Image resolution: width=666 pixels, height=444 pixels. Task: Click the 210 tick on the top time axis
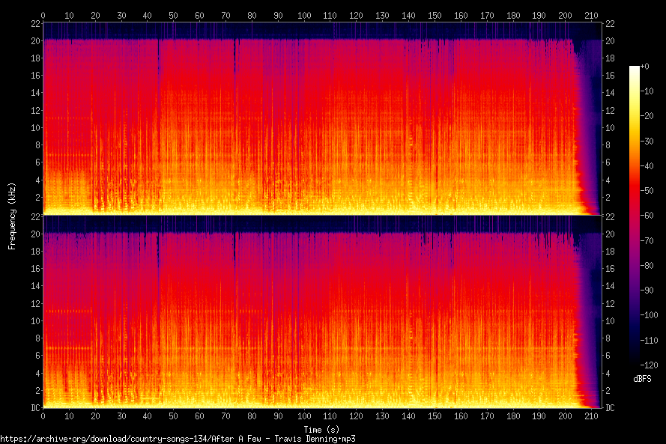tap(590, 15)
